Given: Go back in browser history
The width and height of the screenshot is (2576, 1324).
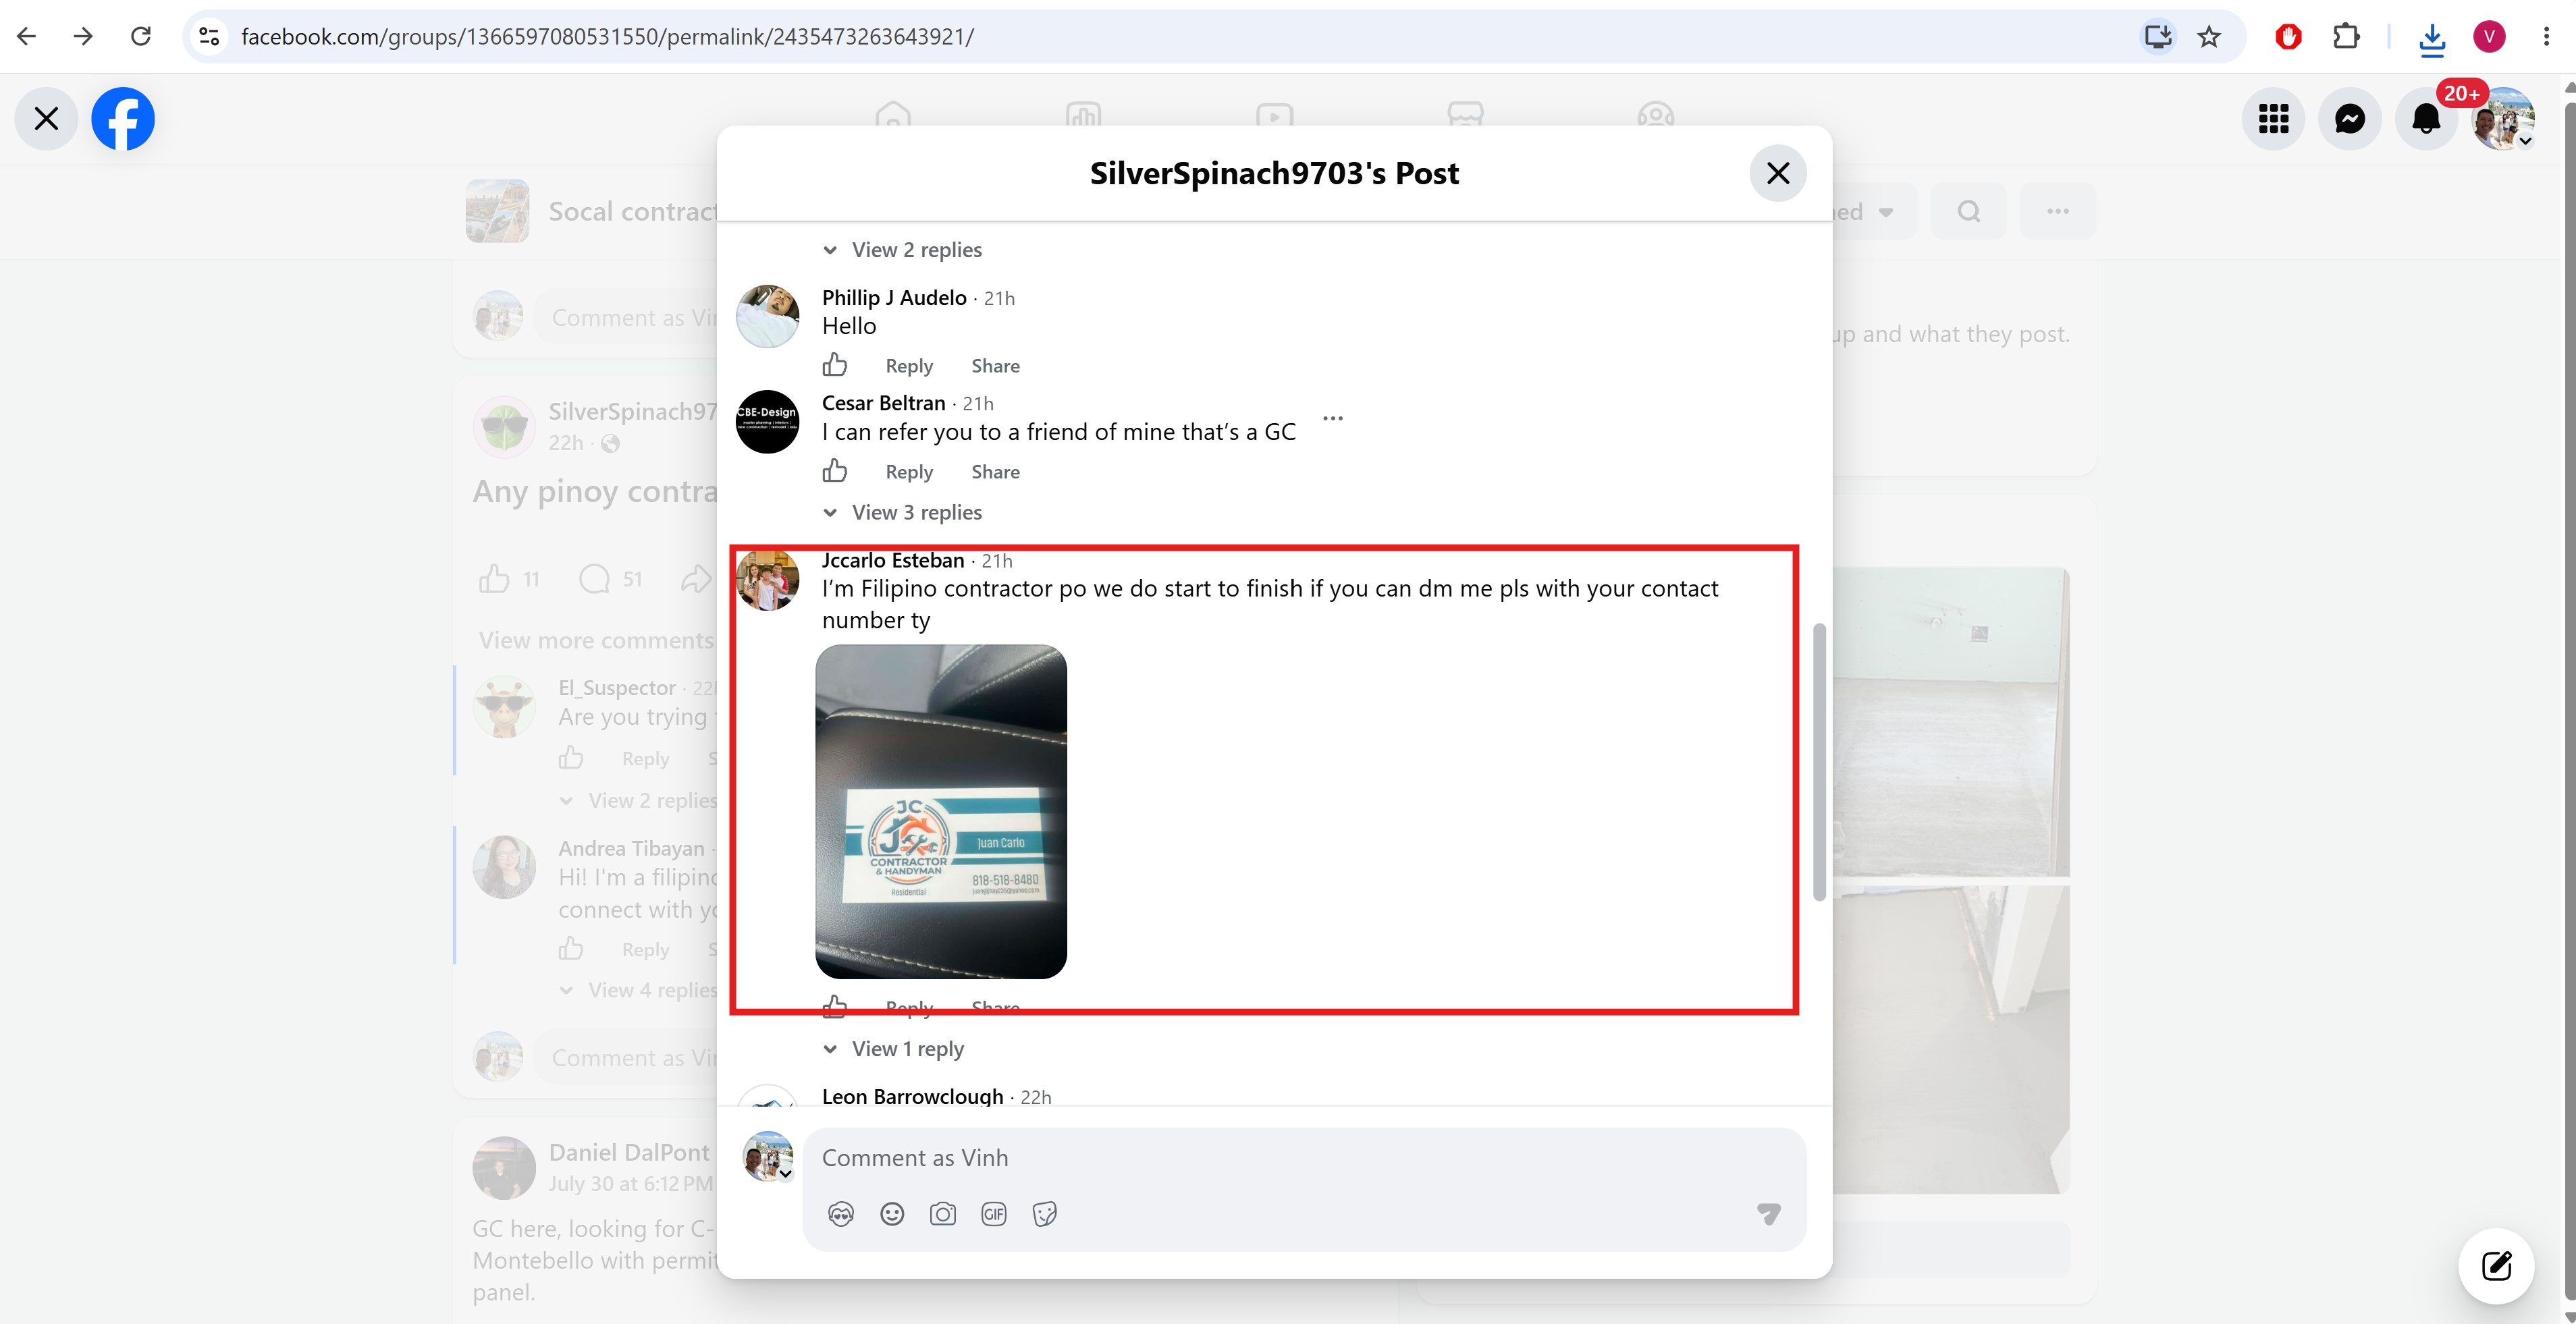Looking at the screenshot, I should coord(27,37).
